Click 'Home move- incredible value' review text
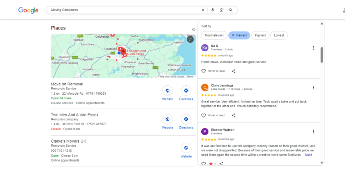Image resolution: width=345 pixels, height=184 pixels. (x=233, y=62)
